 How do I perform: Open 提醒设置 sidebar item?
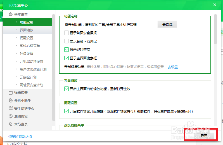(27, 38)
